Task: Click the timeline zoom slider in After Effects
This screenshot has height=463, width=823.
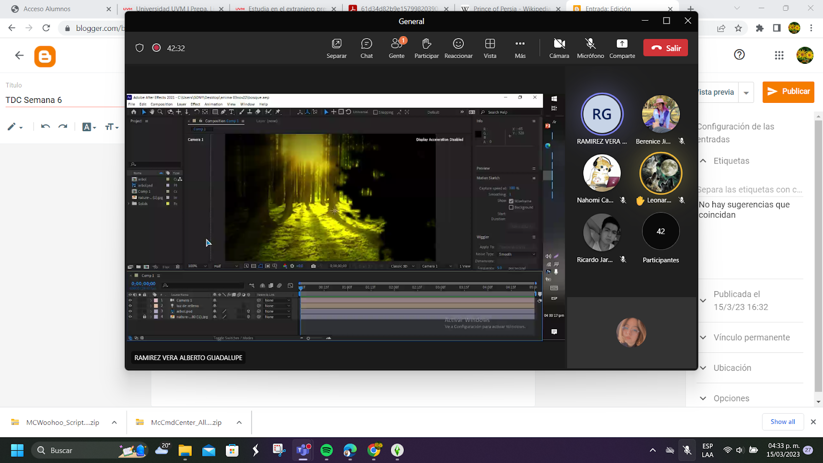Action: (x=314, y=338)
